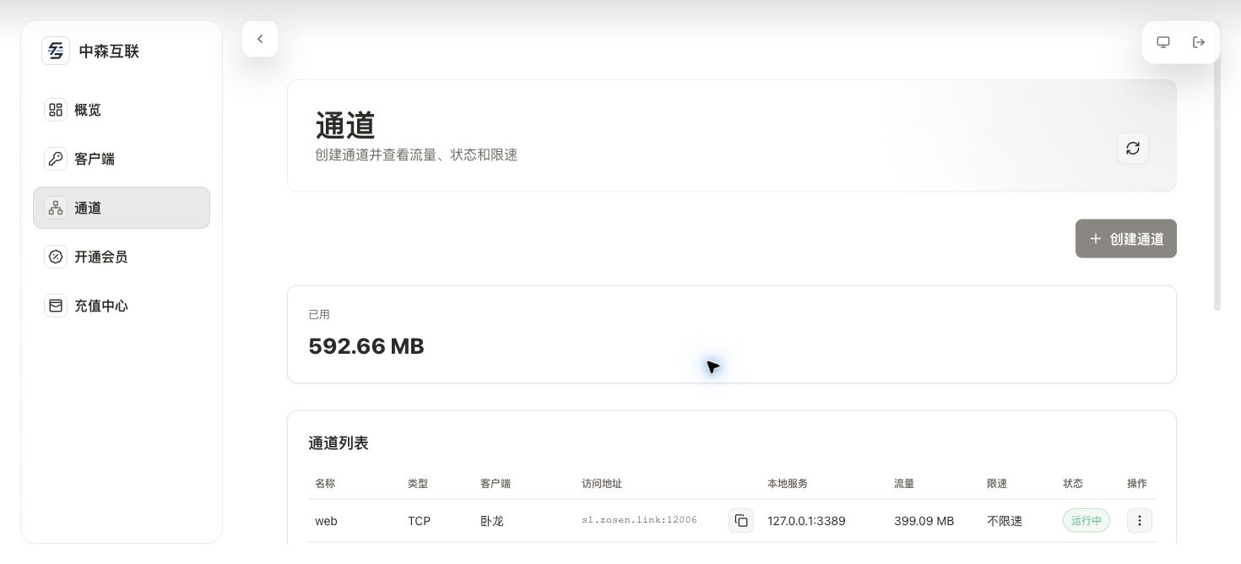Click the web channel name

click(326, 521)
